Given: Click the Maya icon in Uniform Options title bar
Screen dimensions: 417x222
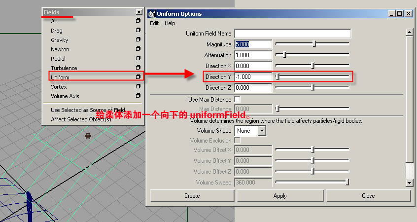Looking at the screenshot, I should [152, 14].
